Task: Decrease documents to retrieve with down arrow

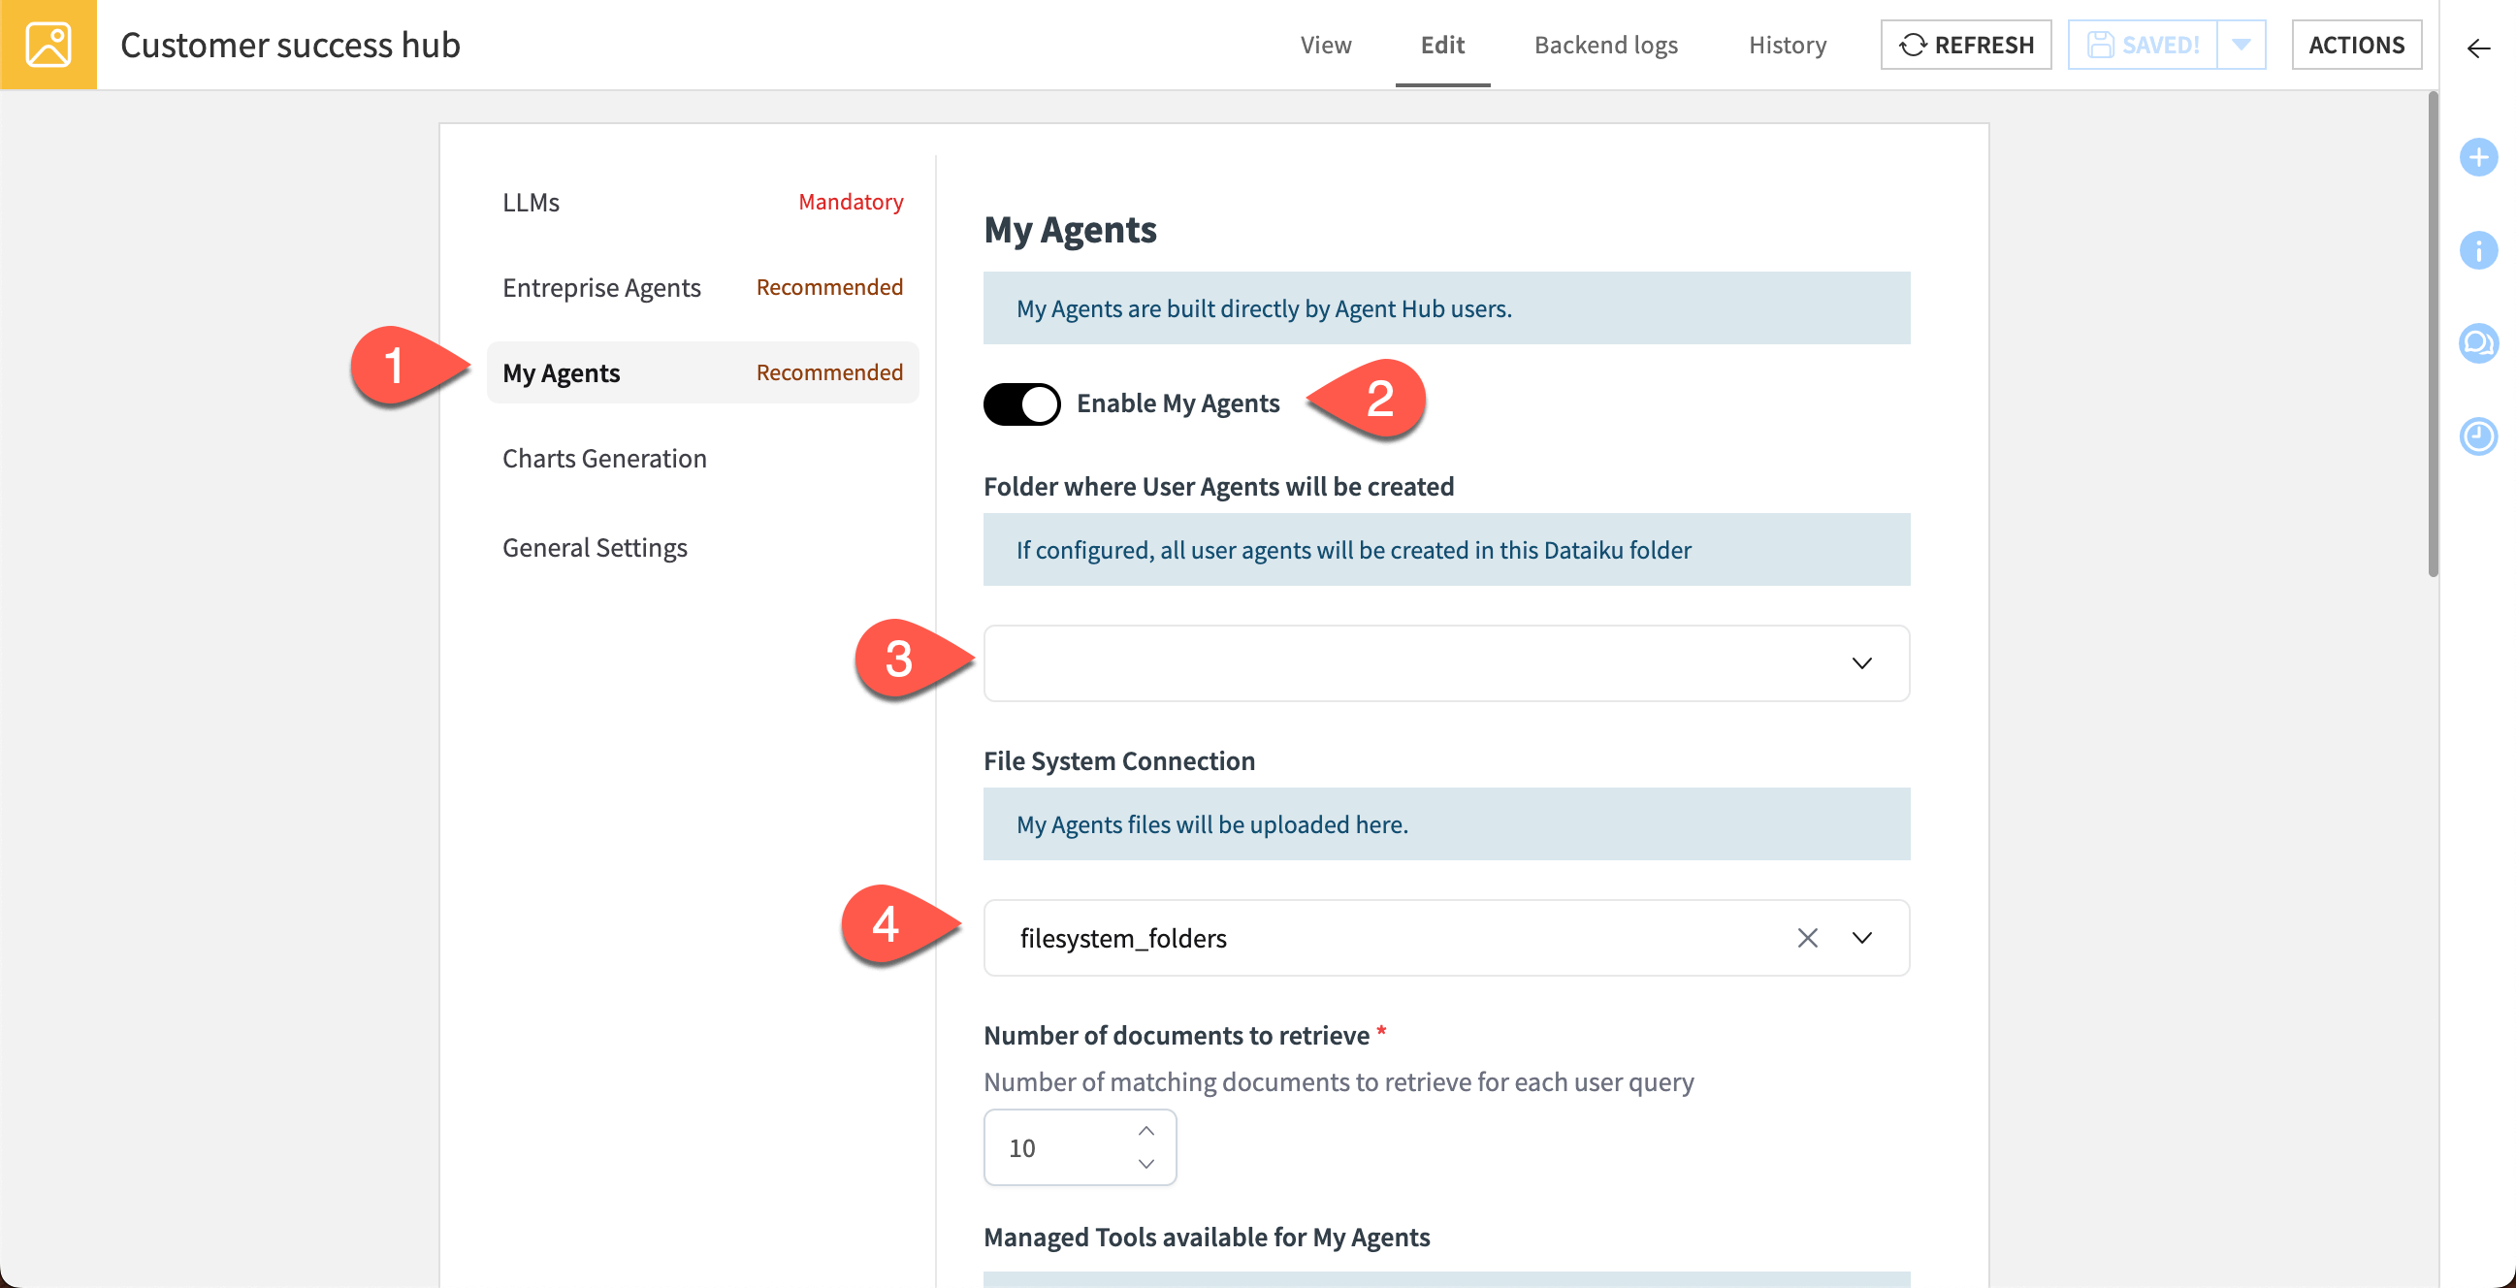Action: point(1145,1164)
